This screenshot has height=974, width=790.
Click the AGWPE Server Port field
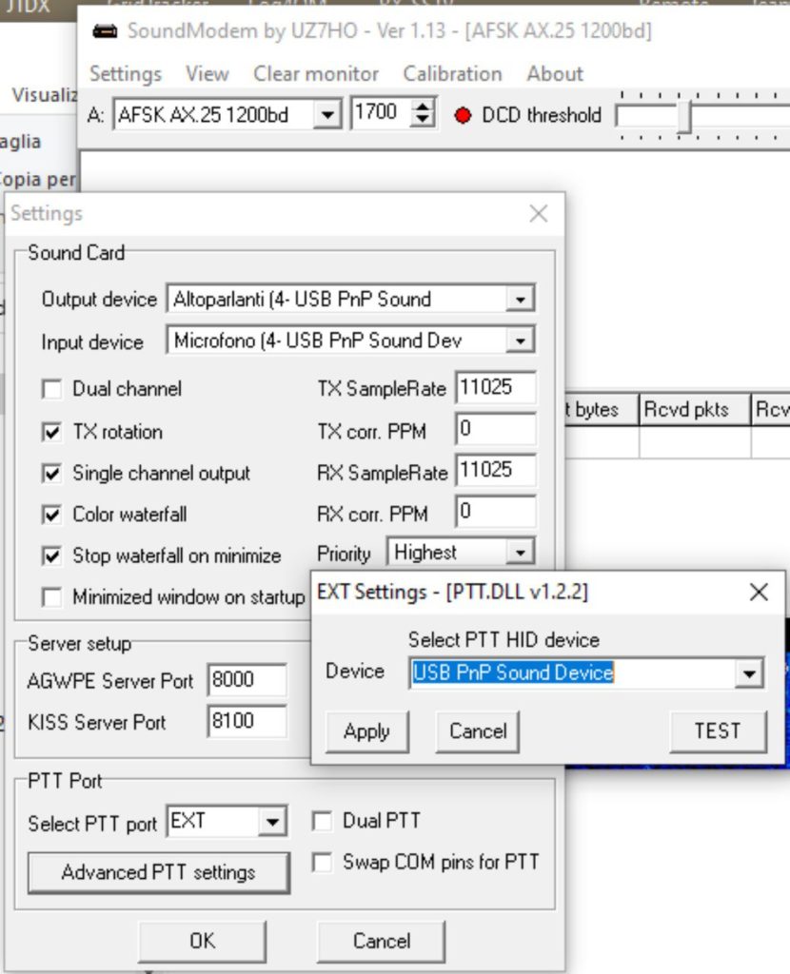pyautogui.click(x=247, y=680)
